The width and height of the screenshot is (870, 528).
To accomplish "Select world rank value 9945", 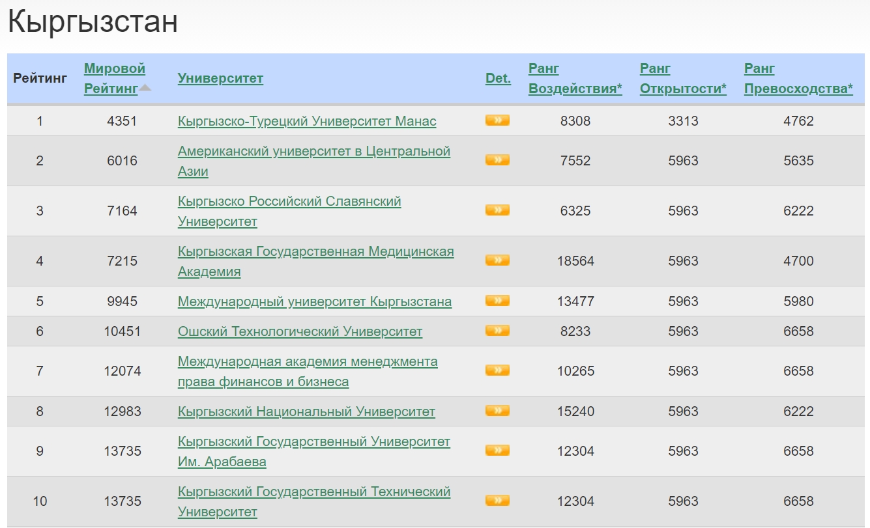I will [123, 301].
